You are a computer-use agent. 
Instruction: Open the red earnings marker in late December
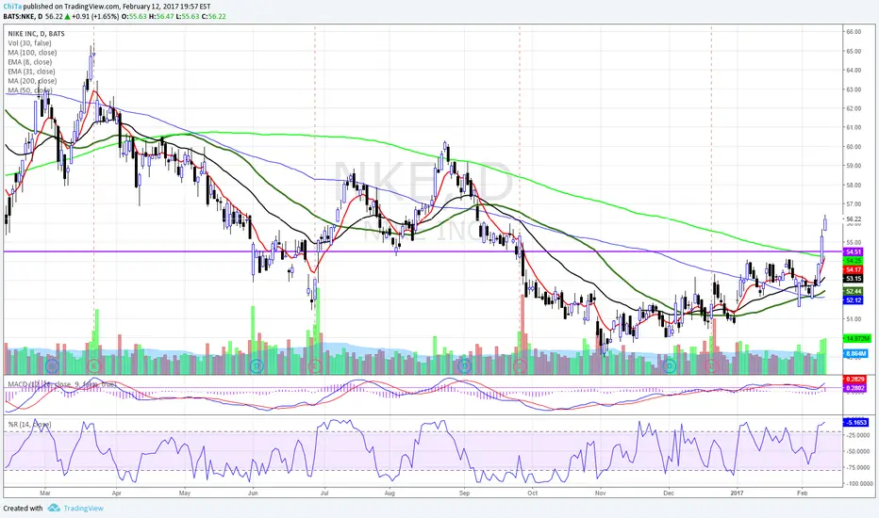point(711,366)
